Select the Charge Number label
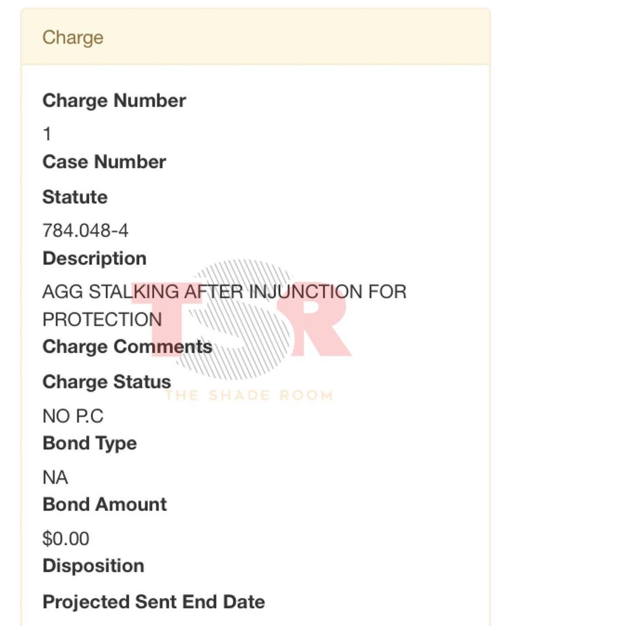 click(114, 101)
